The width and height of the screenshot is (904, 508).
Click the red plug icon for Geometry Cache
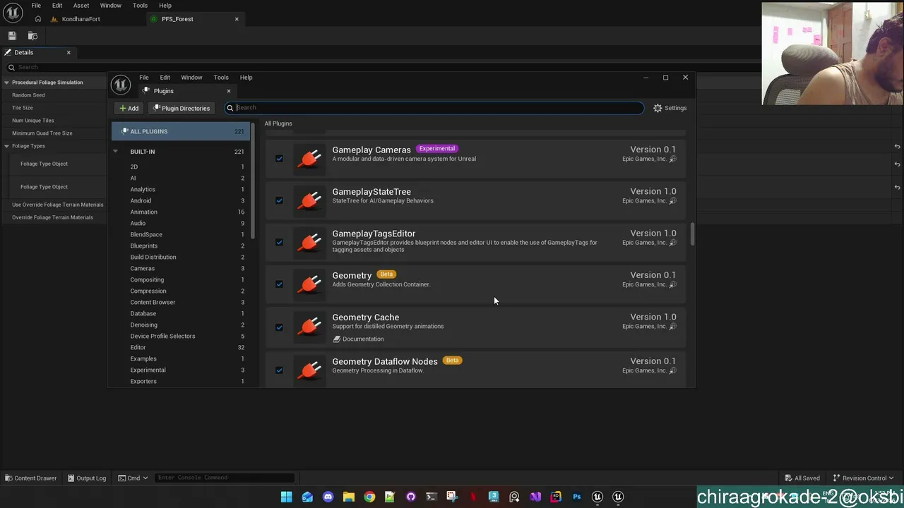tap(309, 326)
